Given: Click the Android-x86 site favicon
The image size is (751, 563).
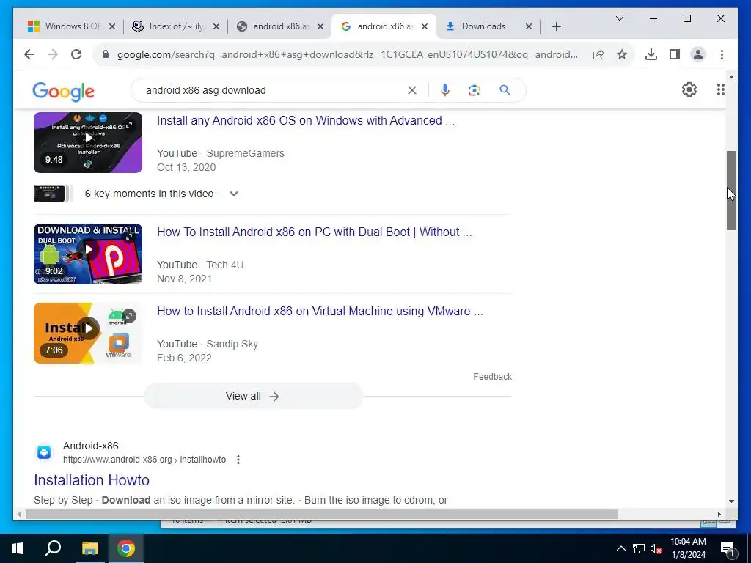Looking at the screenshot, I should click(x=44, y=452).
